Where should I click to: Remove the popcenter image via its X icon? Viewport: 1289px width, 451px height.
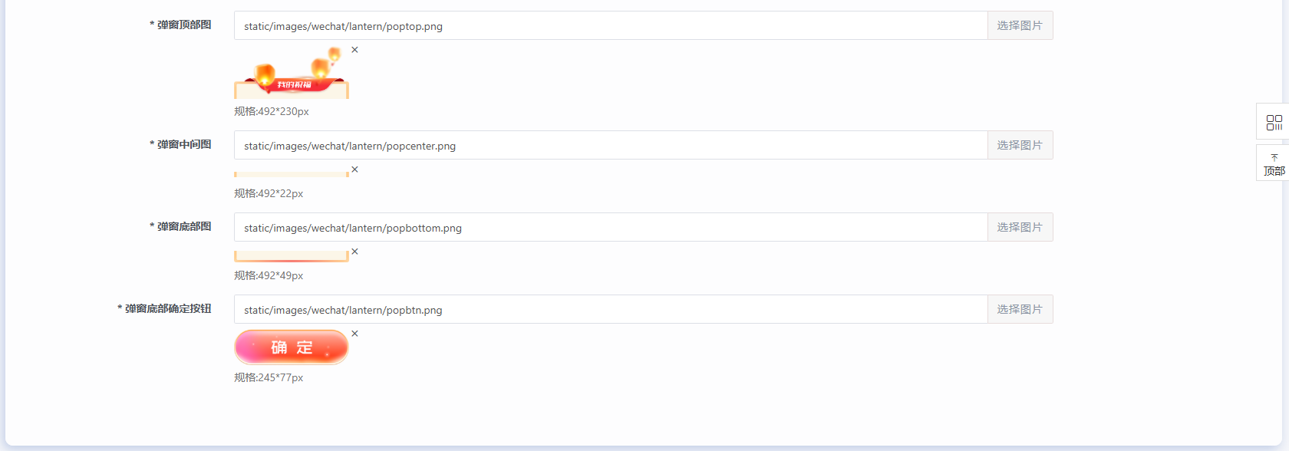354,170
